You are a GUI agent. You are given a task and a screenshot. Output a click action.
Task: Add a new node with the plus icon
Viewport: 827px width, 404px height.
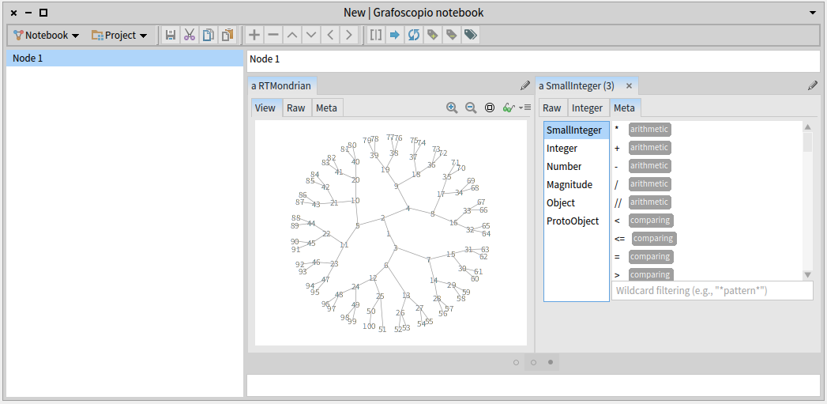click(x=254, y=36)
